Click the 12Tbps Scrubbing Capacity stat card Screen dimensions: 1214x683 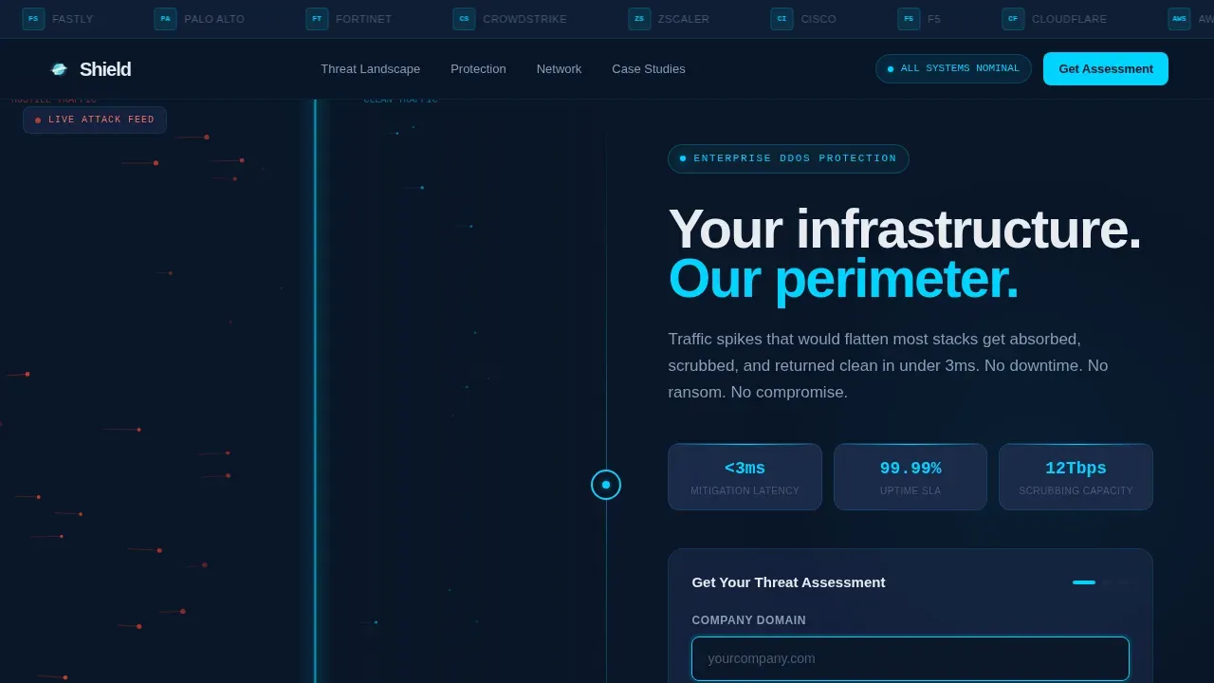[1076, 477]
